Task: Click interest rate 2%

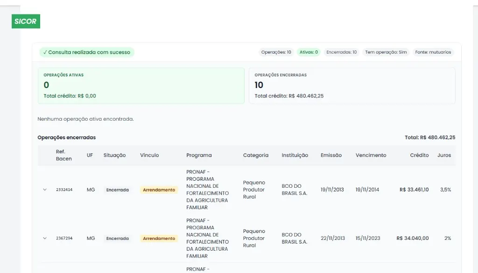Action: (448, 239)
